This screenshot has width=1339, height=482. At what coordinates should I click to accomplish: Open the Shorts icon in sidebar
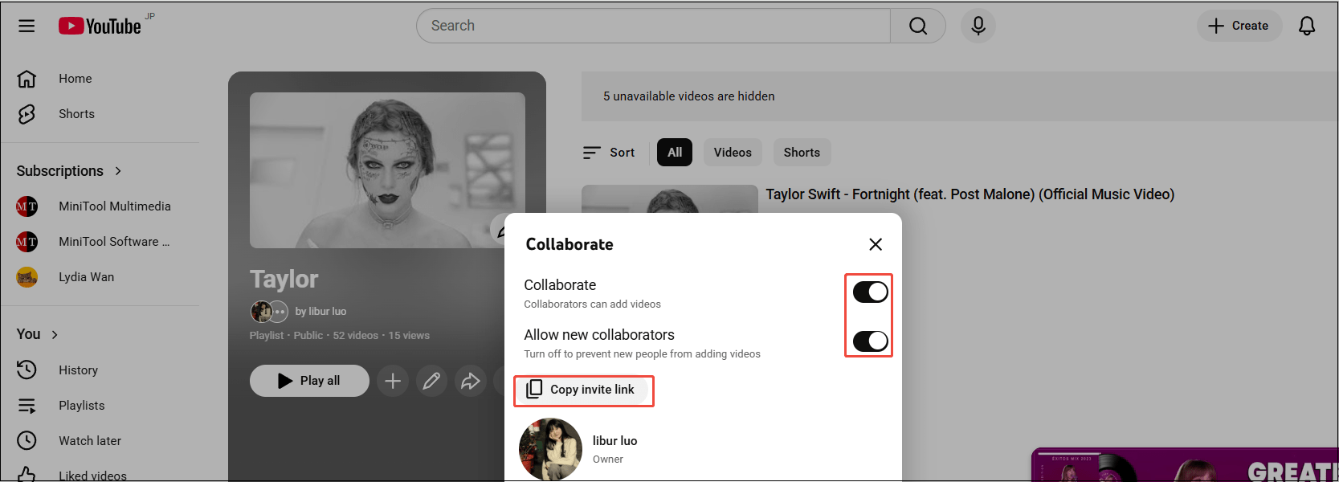pos(27,114)
